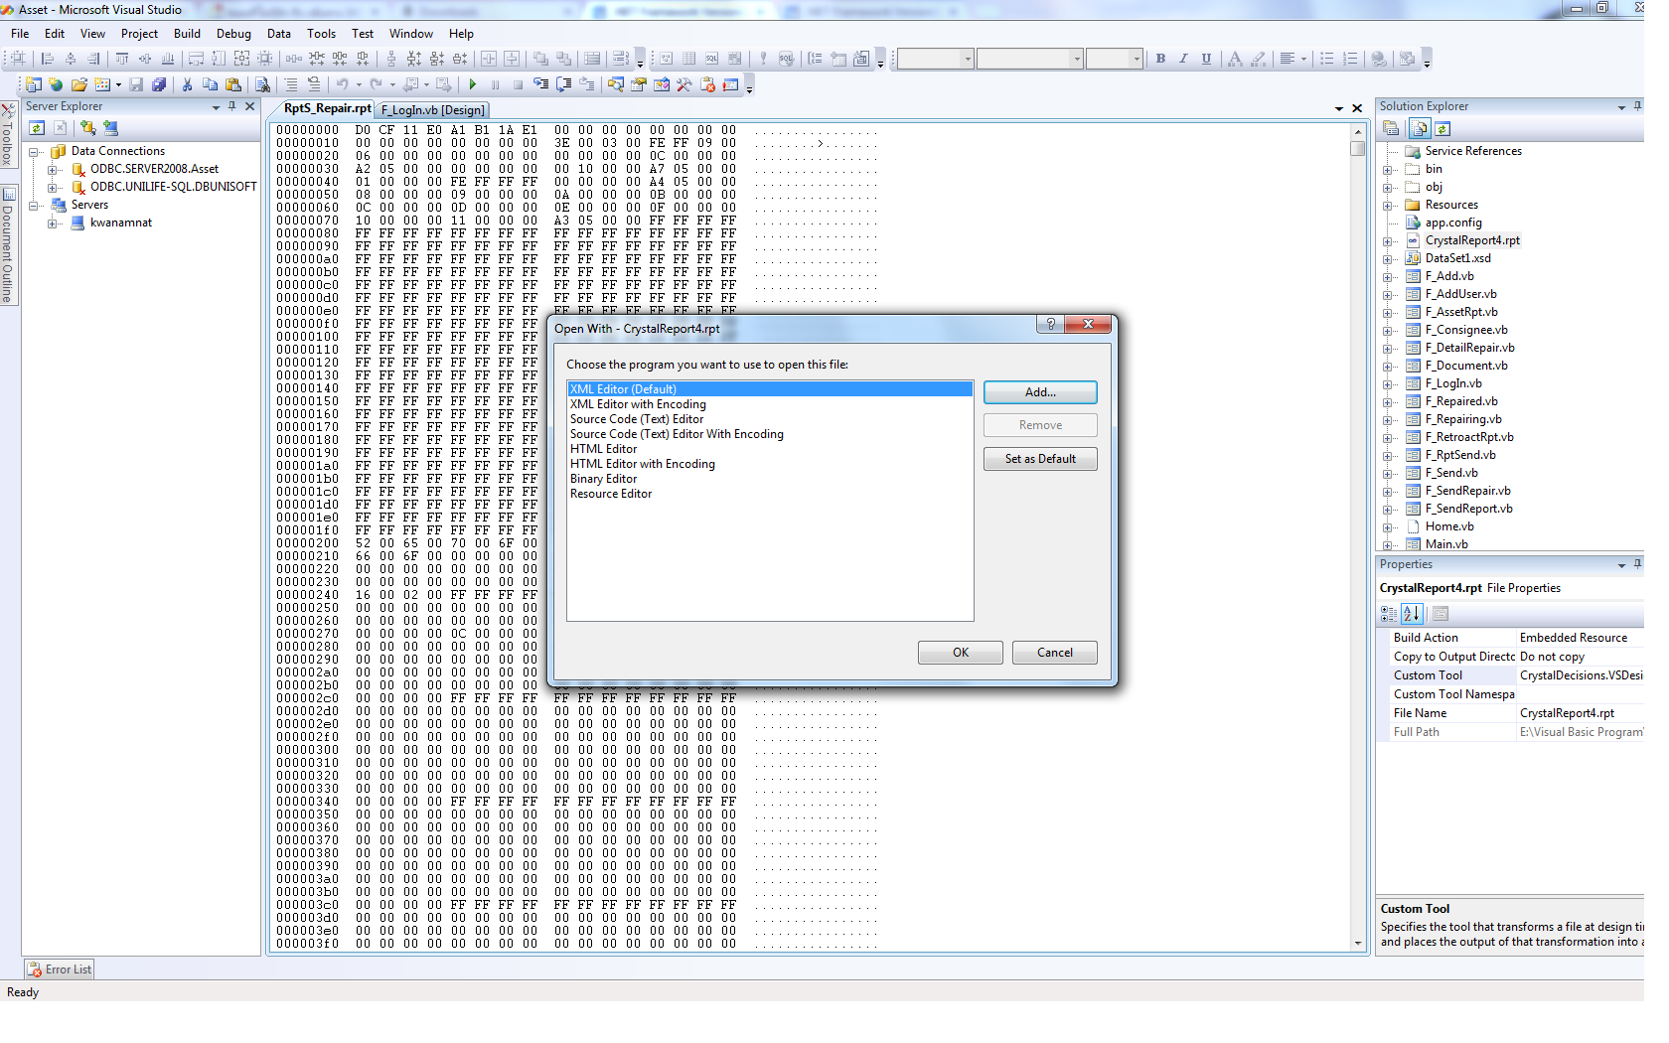The width and height of the screenshot is (1669, 1043).
Task: Expand the ODBC.SERVER2008.Asset connection
Action: point(52,170)
